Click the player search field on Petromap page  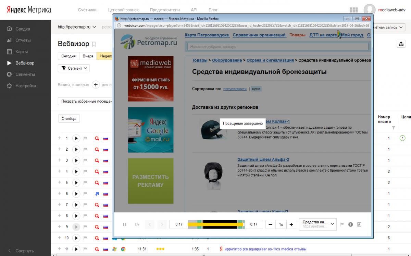pyautogui.click(x=278, y=46)
